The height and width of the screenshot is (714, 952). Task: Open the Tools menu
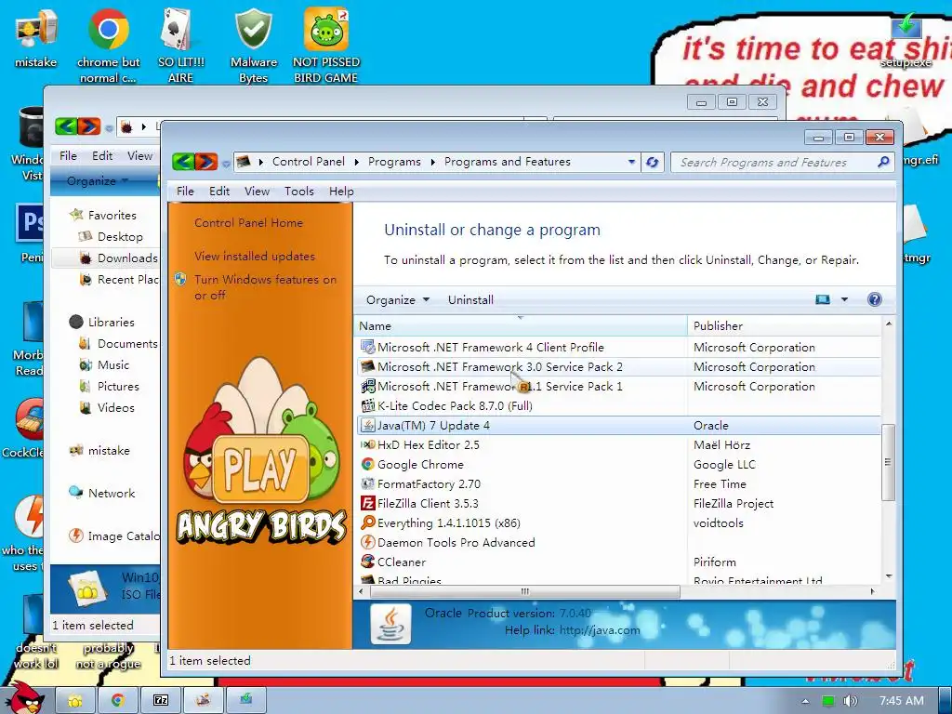[299, 192]
